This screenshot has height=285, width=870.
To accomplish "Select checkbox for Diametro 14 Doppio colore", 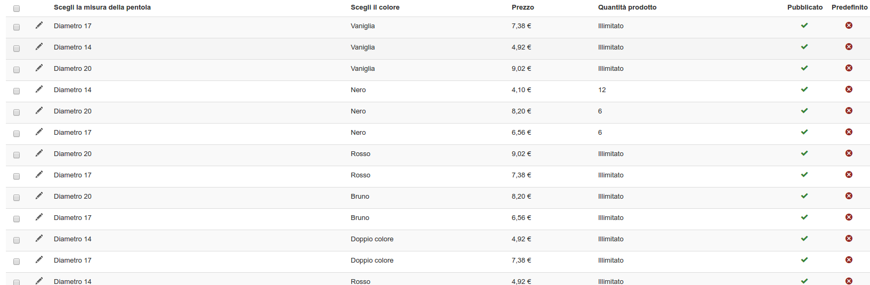I will (17, 240).
